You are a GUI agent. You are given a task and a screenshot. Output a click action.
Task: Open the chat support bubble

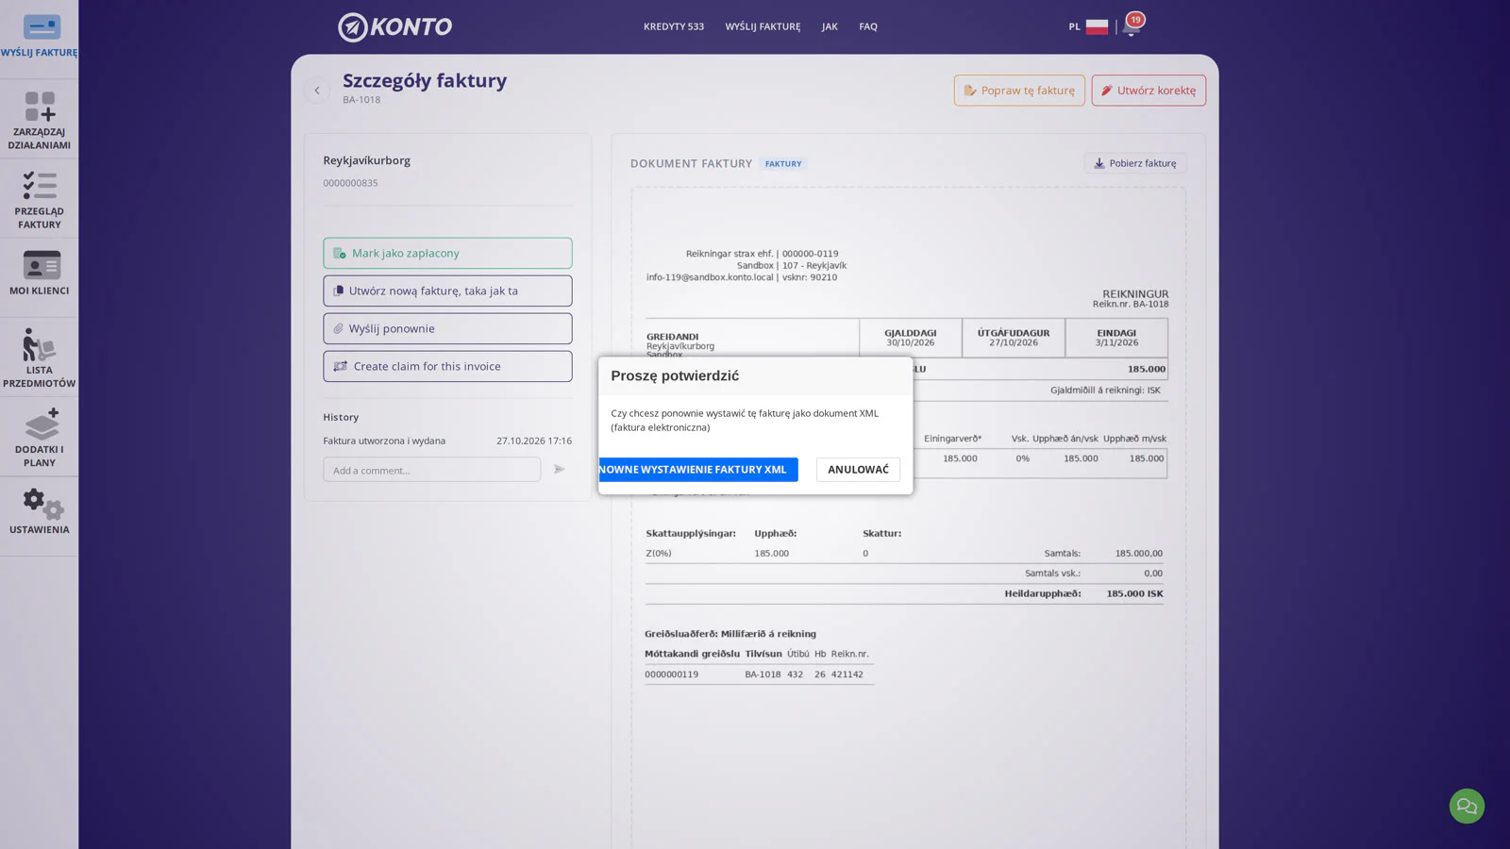1467,806
